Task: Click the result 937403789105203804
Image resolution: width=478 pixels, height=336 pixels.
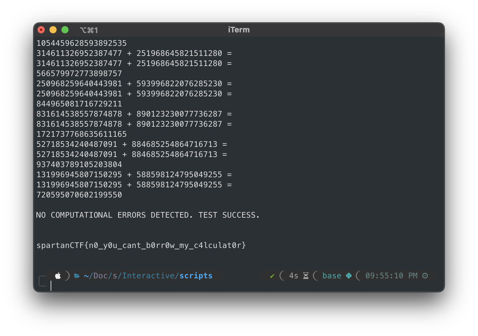Action: tap(79, 164)
